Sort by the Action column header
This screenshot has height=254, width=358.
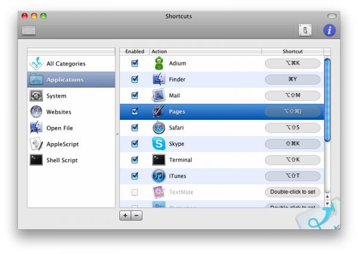pyautogui.click(x=205, y=51)
